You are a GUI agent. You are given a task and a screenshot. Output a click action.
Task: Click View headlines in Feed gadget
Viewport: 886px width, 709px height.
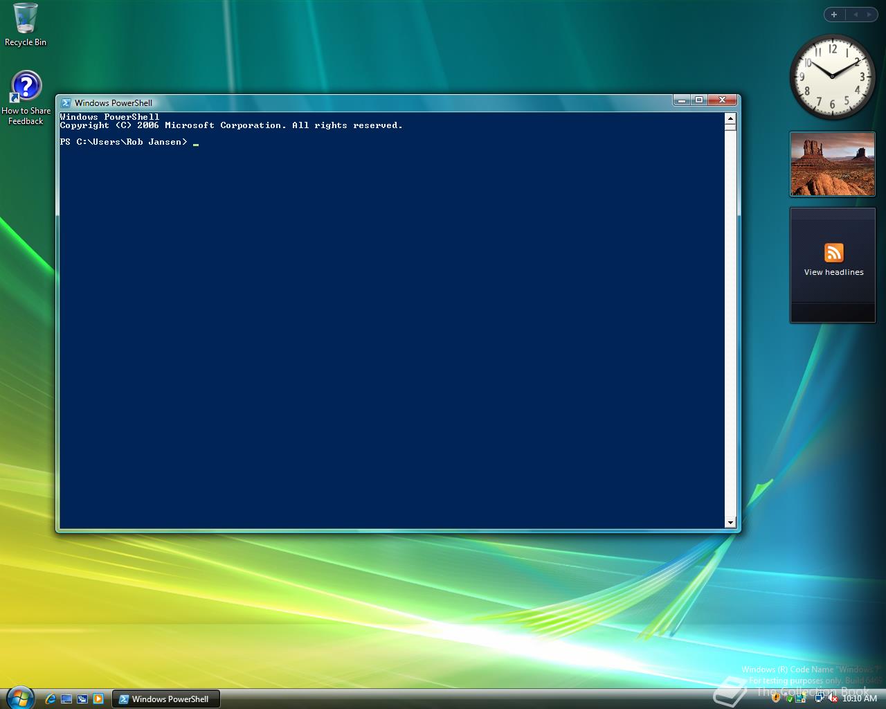click(x=834, y=272)
